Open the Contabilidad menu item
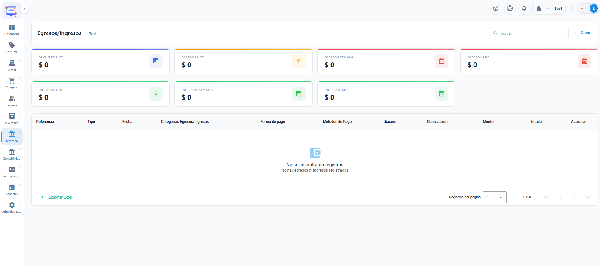The width and height of the screenshot is (600, 266). (x=12, y=154)
